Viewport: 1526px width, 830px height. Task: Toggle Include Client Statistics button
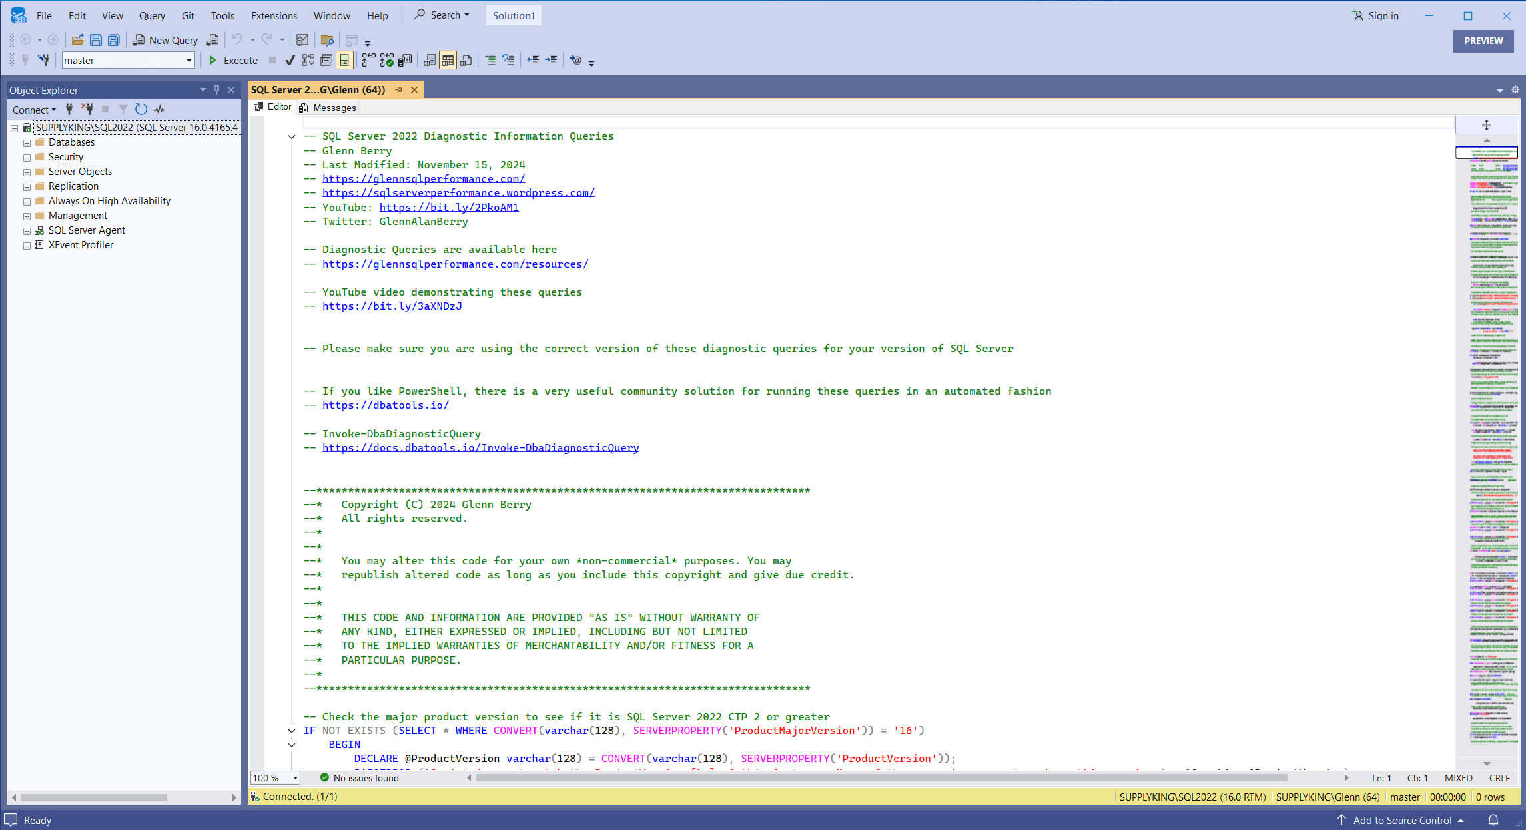(x=404, y=60)
